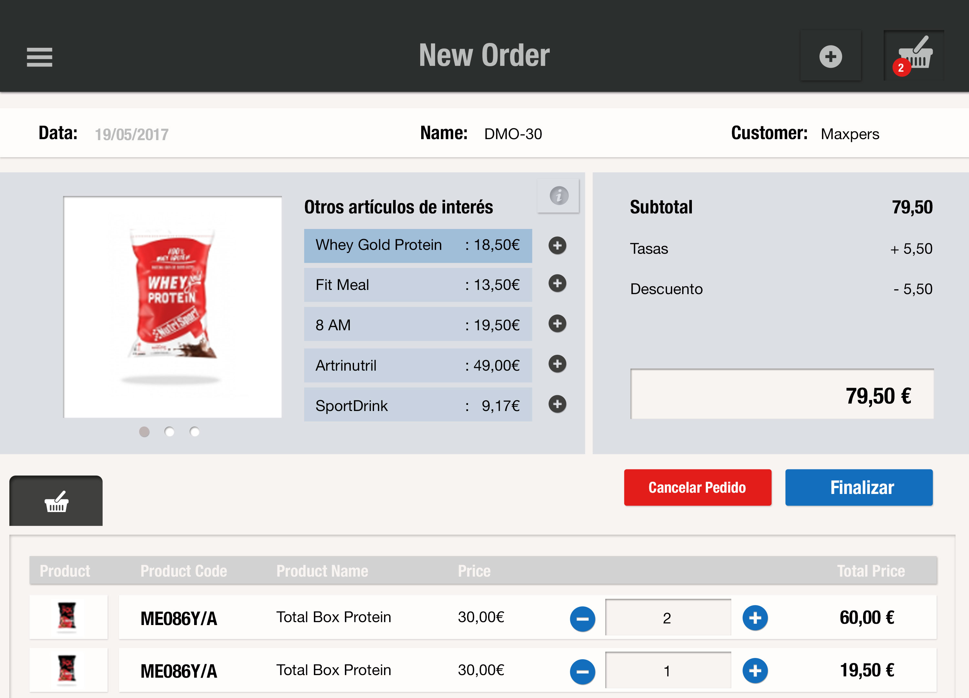
Task: Click the order name DMO-30
Action: [x=513, y=134]
